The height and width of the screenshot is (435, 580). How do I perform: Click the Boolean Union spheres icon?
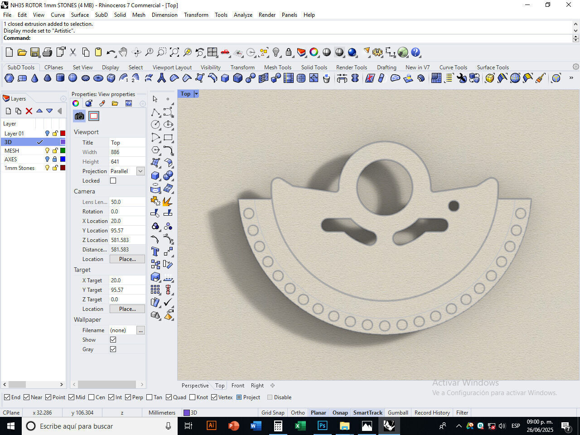pos(168,175)
